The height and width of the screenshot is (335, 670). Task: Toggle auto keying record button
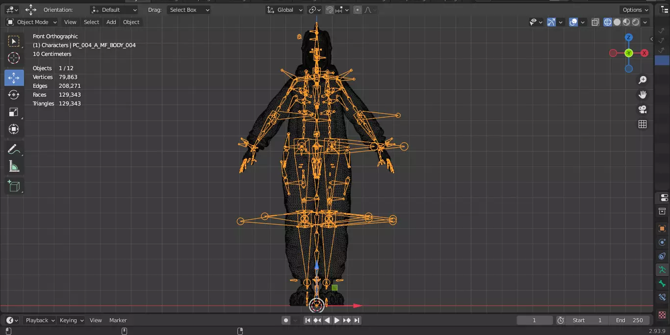tap(286, 320)
